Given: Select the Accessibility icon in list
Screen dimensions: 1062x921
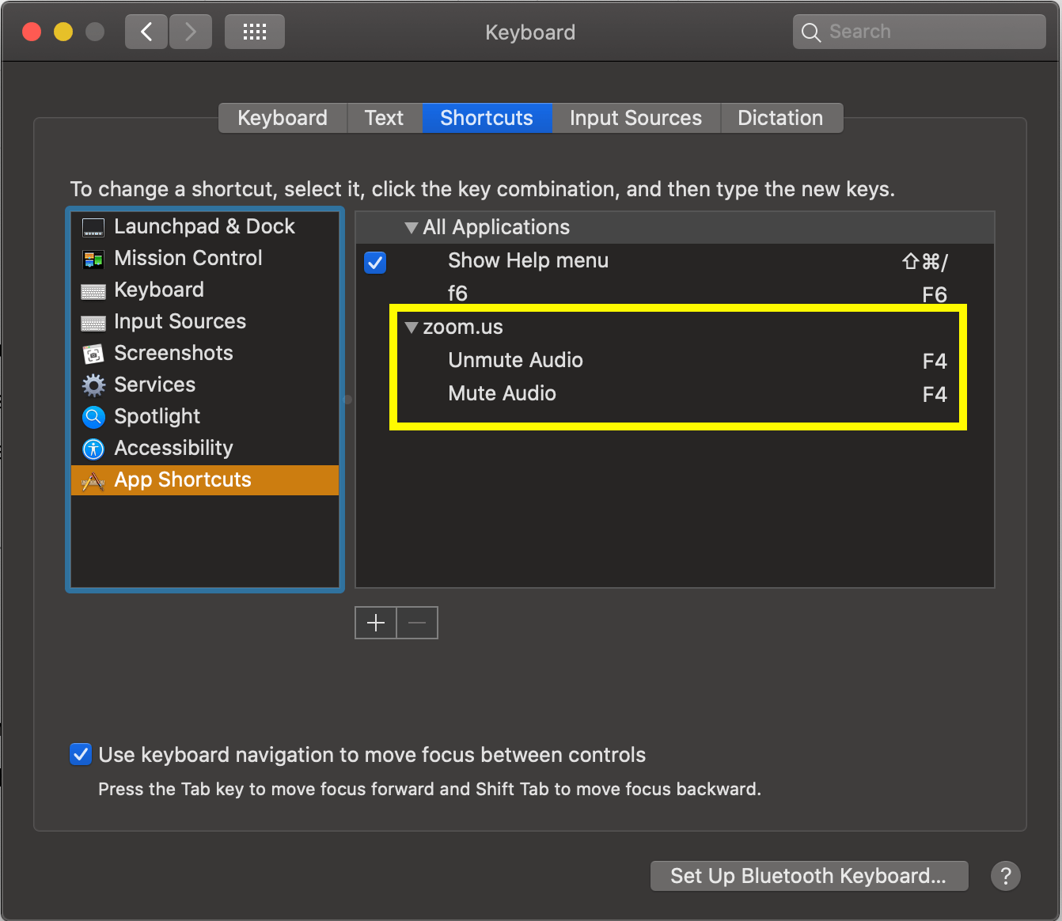Looking at the screenshot, I should 93,449.
